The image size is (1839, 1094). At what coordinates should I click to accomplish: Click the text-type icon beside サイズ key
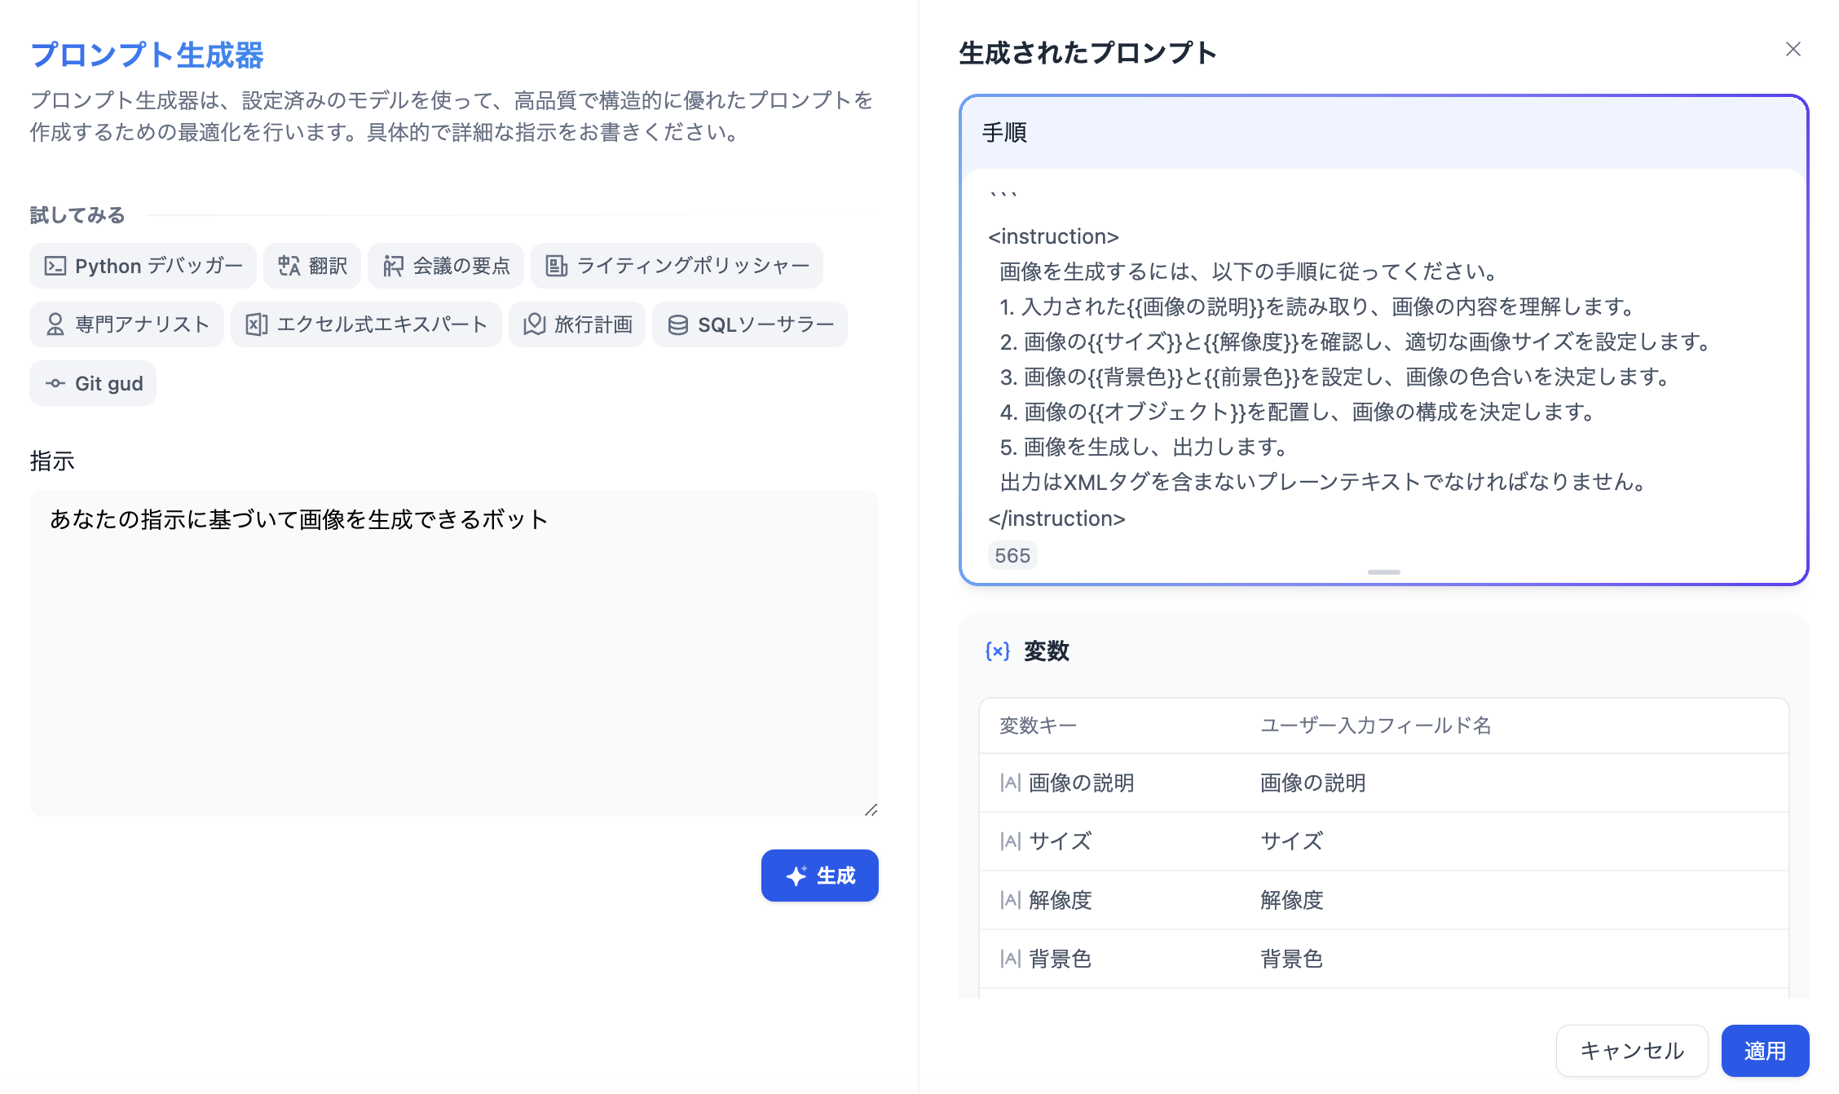1010,841
